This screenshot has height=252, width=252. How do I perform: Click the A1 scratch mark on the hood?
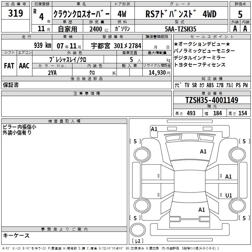click(203, 152)
